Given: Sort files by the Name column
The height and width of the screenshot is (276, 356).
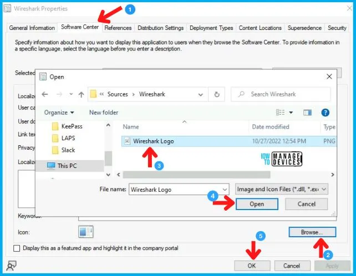Looking at the screenshot, I should [x=131, y=127].
